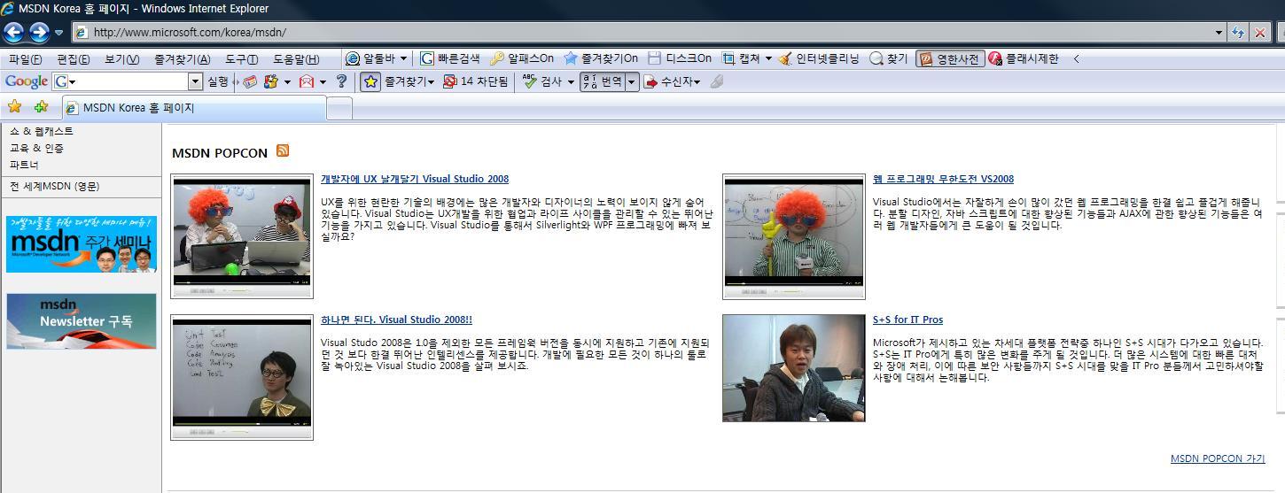Image resolution: width=1285 pixels, height=493 pixels.
Task: Open the Google G search-type dropdown
Action: (x=65, y=81)
